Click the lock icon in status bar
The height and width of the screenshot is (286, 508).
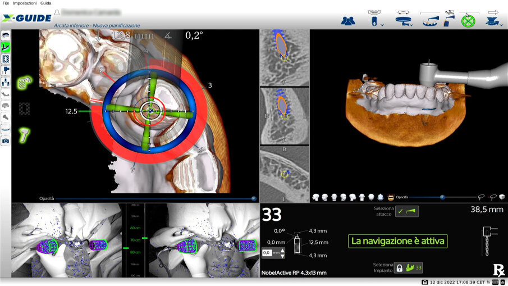pyautogui.click(x=425, y=282)
